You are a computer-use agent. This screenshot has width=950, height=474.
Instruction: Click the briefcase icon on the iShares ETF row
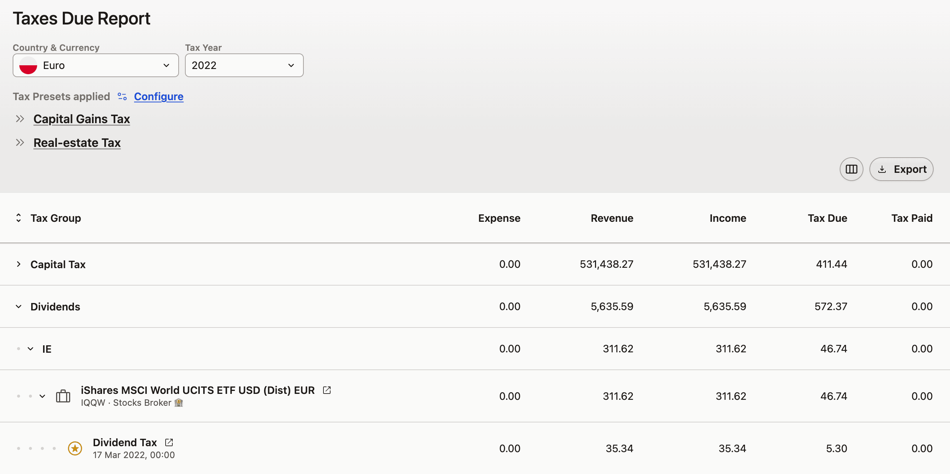coord(63,396)
